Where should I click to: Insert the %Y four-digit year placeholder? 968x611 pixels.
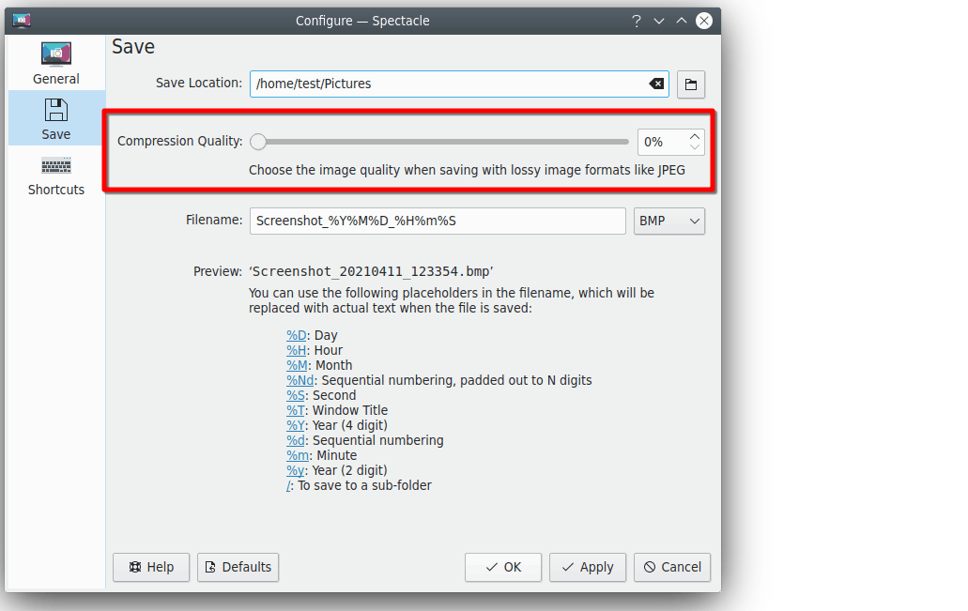pyautogui.click(x=296, y=425)
